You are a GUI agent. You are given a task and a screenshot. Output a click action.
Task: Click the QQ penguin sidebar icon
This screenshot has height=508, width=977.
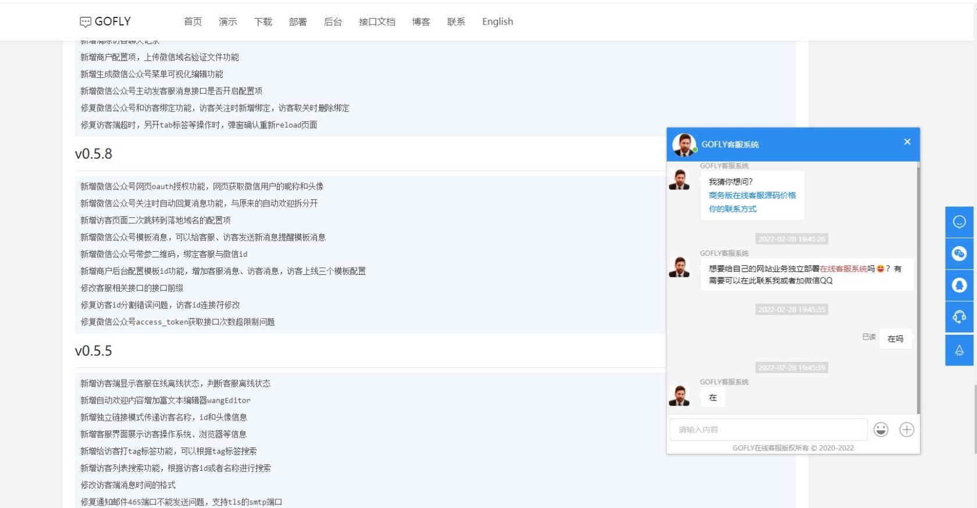(959, 285)
